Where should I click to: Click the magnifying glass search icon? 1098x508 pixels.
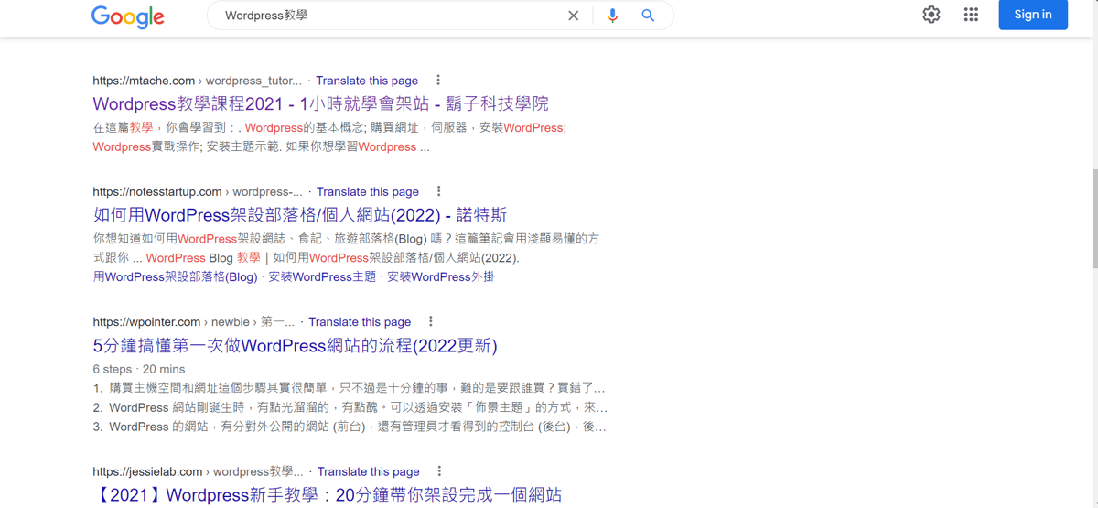(x=648, y=16)
